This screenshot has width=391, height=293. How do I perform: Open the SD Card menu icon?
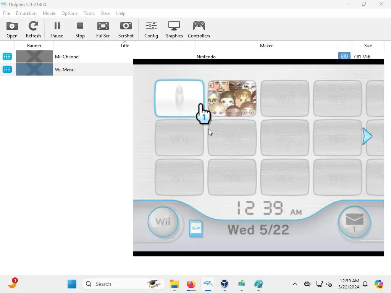(x=196, y=228)
